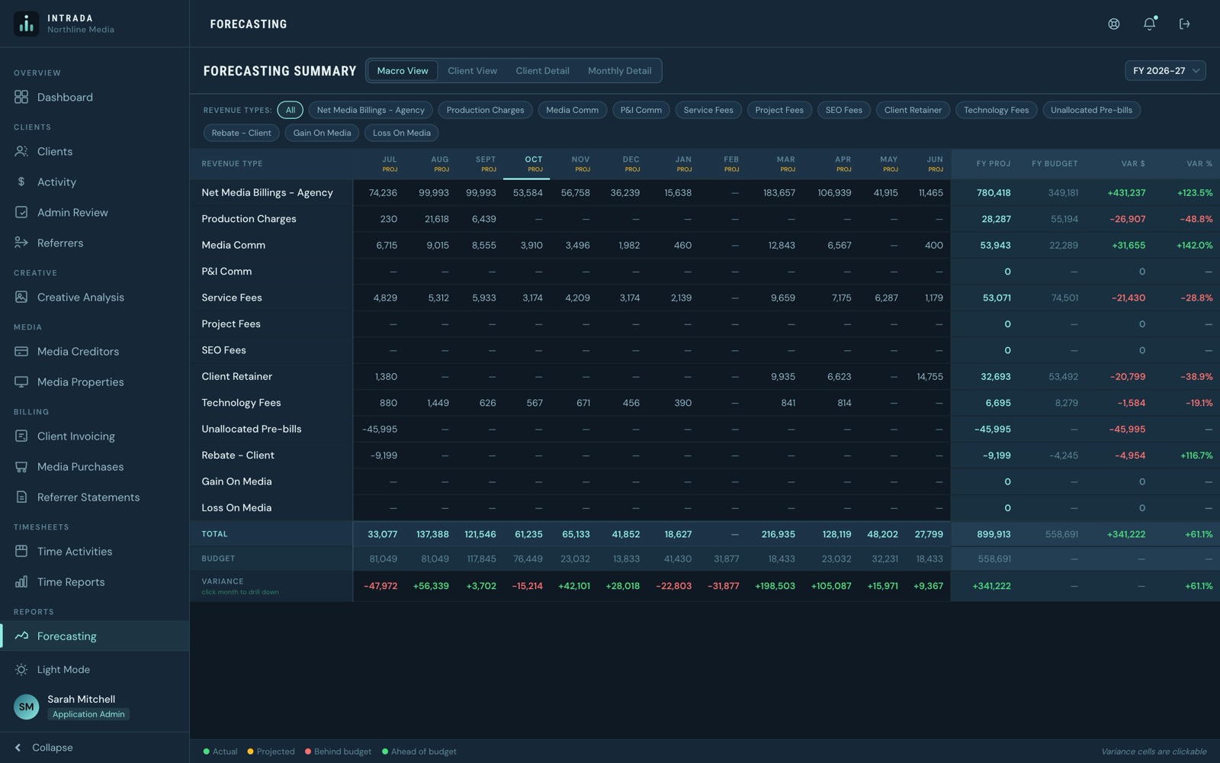Click the Dashboard grid icon
1220x763 pixels.
[21, 97]
